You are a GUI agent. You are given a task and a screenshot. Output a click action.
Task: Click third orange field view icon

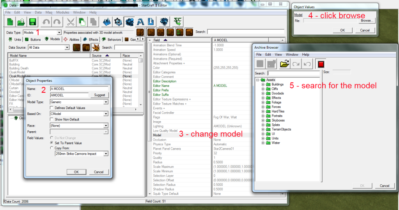click(170, 32)
